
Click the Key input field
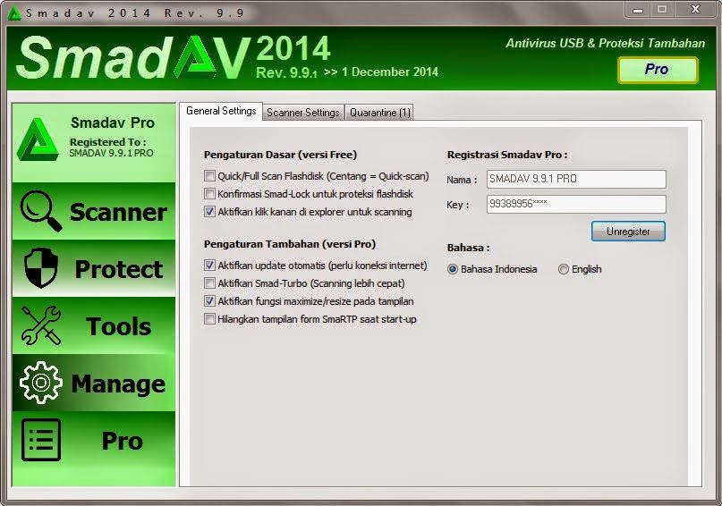point(576,204)
